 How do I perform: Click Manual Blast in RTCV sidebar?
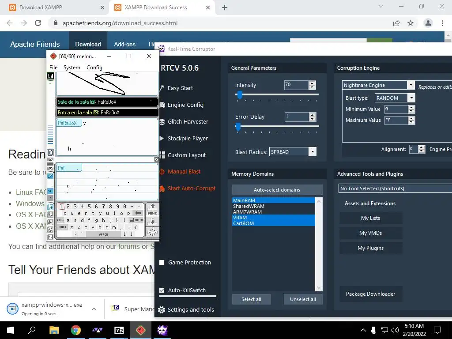[x=180, y=172]
